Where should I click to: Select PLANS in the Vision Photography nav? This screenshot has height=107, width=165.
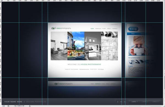[x=104, y=29]
